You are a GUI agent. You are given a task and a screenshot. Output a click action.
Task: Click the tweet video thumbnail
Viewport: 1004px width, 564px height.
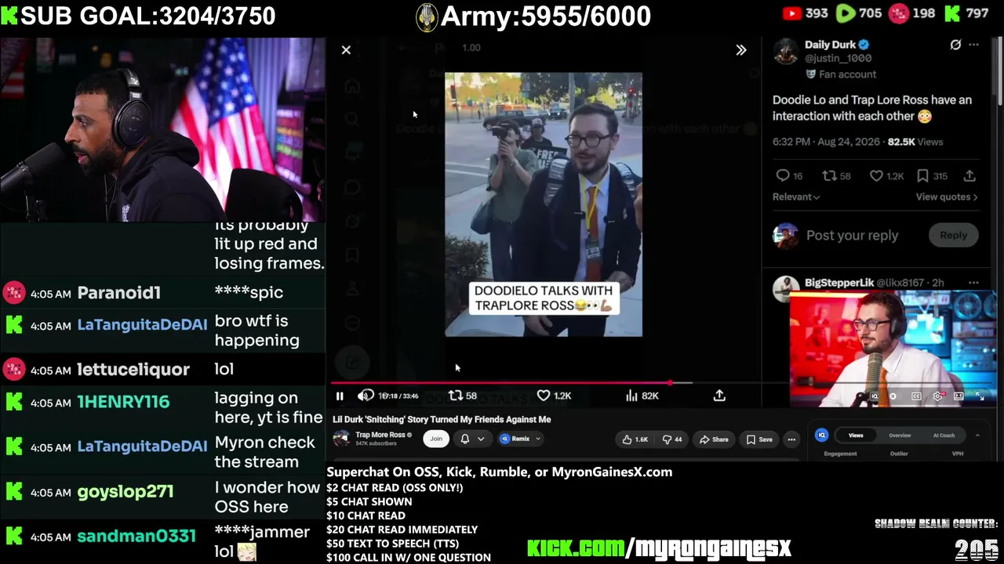pos(544,204)
